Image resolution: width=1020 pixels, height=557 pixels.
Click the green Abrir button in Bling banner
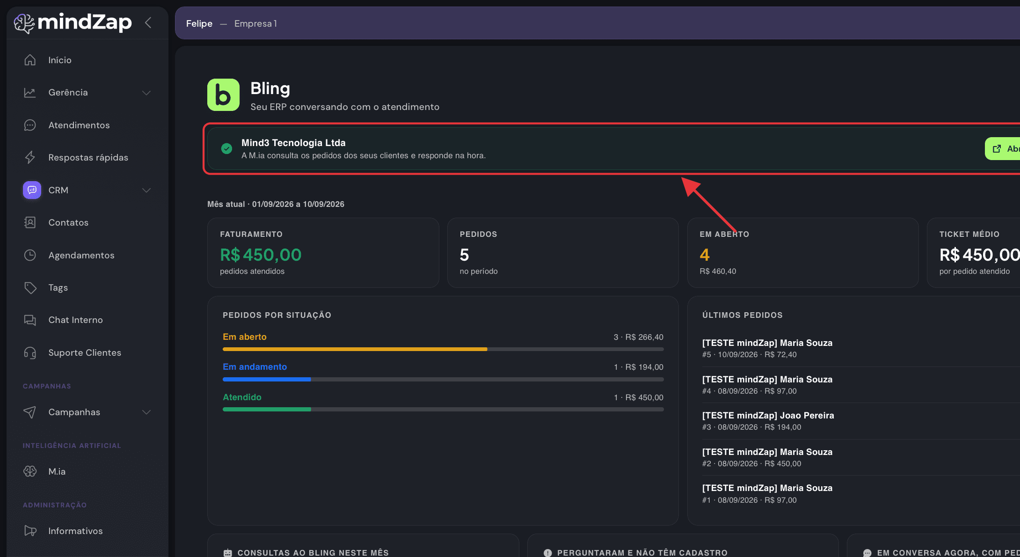coord(1002,148)
